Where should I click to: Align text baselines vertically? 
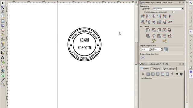tap(170, 22)
